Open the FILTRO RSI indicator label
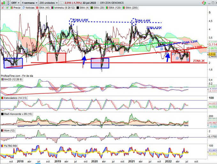The width and height of the screenshot is (217, 164). point(9,146)
